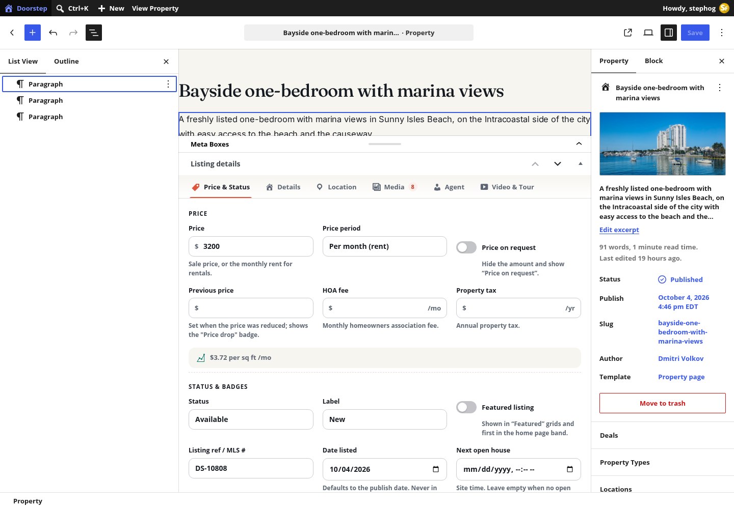734x509 pixels.
Task: Toggle the settings sidebar icon
Action: (669, 33)
